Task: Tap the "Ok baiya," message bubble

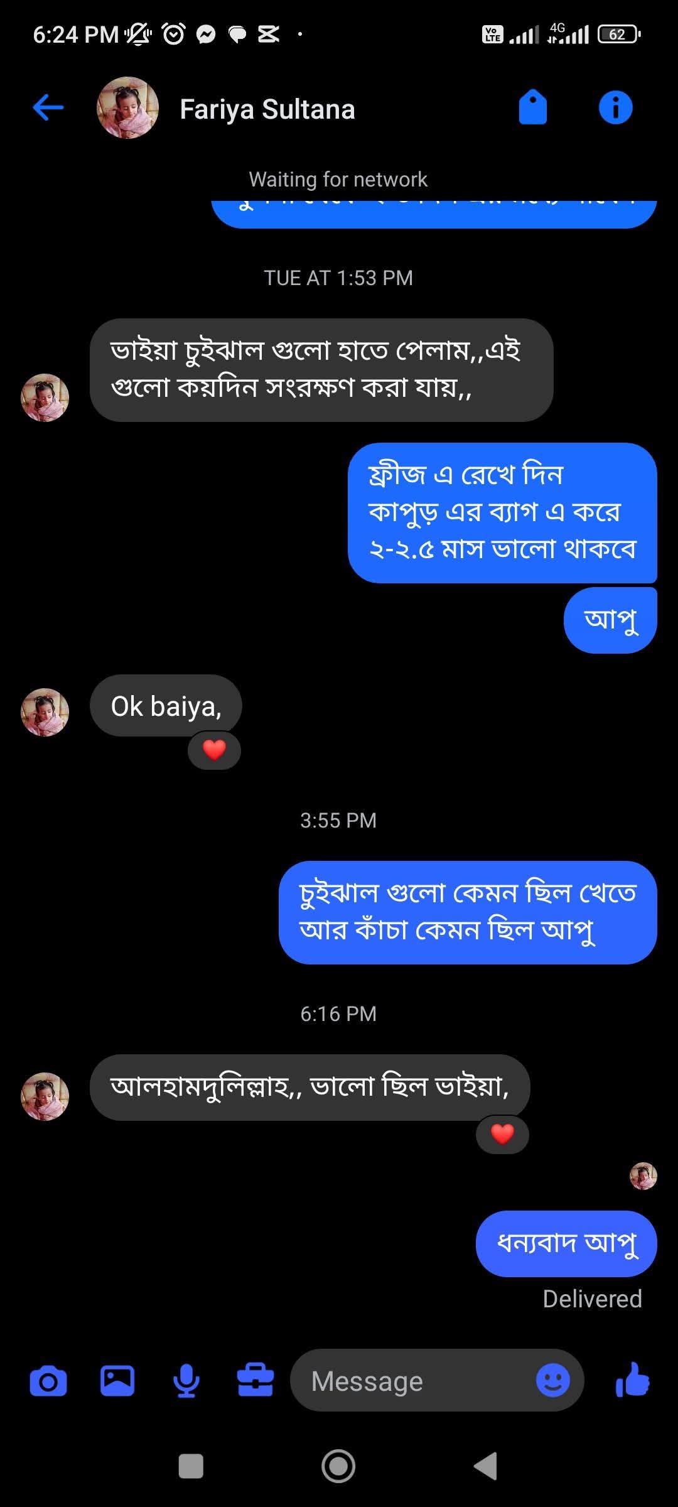Action: coord(166,706)
